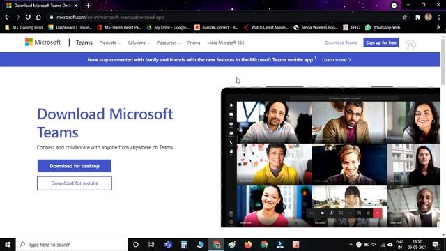Click the volume speaker tray icon
Viewport: 446px width, 251px height.
click(374, 245)
